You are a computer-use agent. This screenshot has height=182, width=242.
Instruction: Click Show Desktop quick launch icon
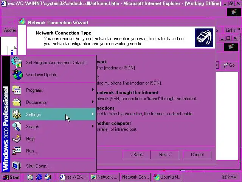30,177
